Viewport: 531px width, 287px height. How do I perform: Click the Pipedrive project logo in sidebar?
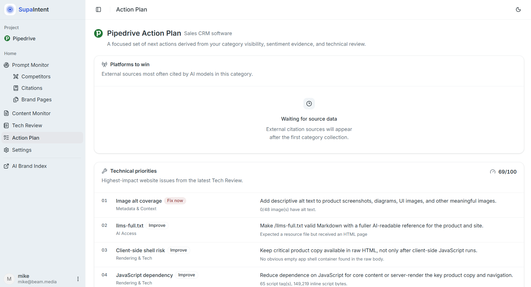(7, 38)
